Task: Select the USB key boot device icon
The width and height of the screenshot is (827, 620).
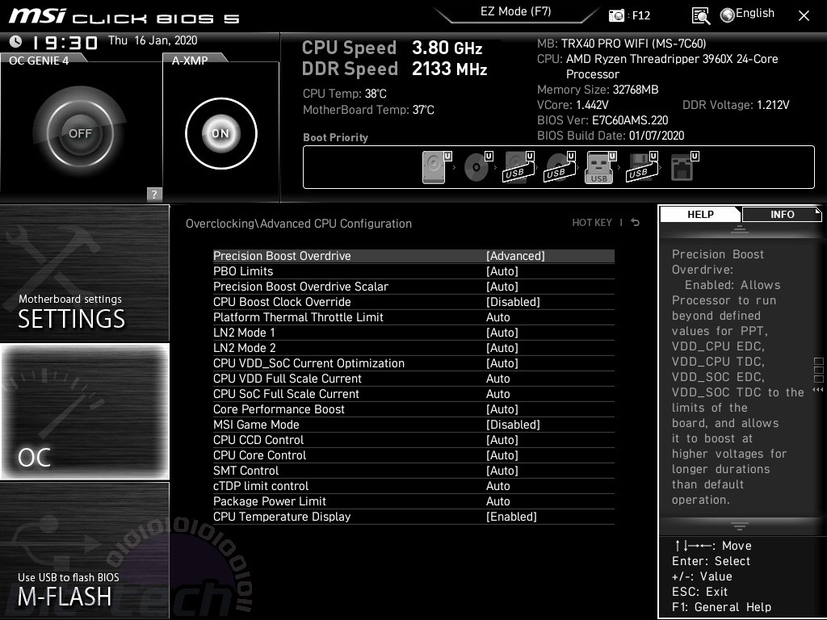Action: 601,167
